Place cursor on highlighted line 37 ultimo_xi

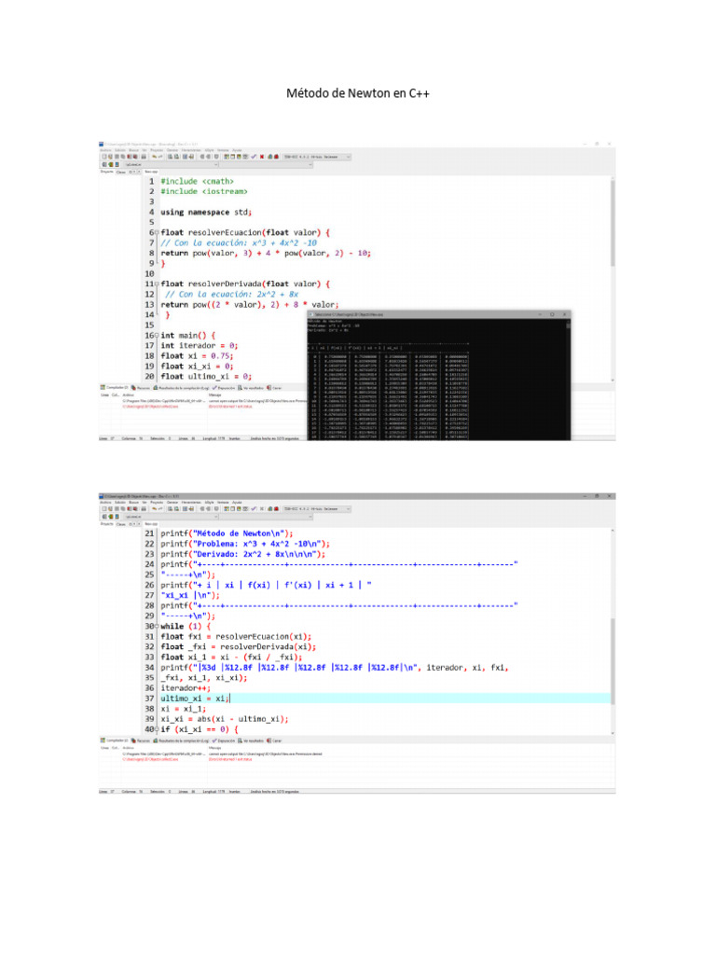click(194, 698)
